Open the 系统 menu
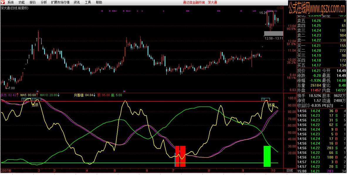 (x=10, y=3)
